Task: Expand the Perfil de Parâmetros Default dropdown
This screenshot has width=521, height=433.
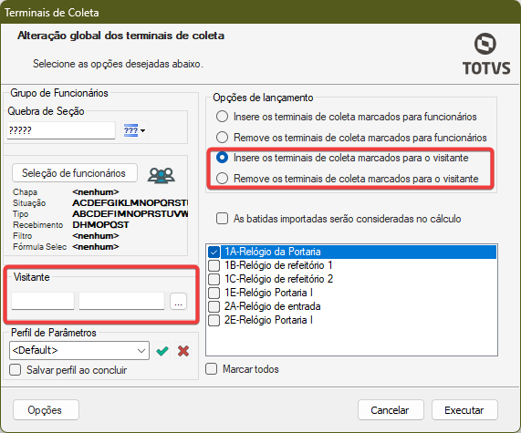Action: [x=79, y=350]
